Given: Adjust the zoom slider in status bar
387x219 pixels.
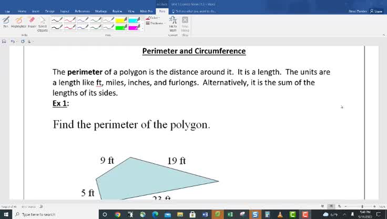Looking at the screenshot, I should (x=362, y=206).
